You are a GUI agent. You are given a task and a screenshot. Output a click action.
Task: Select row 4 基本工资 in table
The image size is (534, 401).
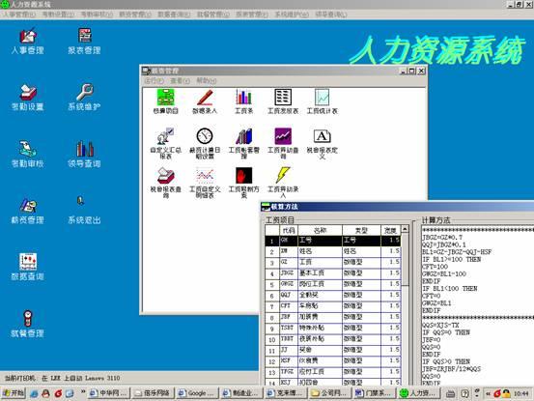click(x=333, y=273)
